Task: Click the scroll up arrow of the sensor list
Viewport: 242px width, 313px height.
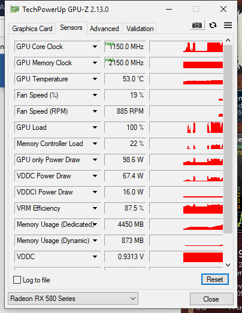Action: pos(228,40)
